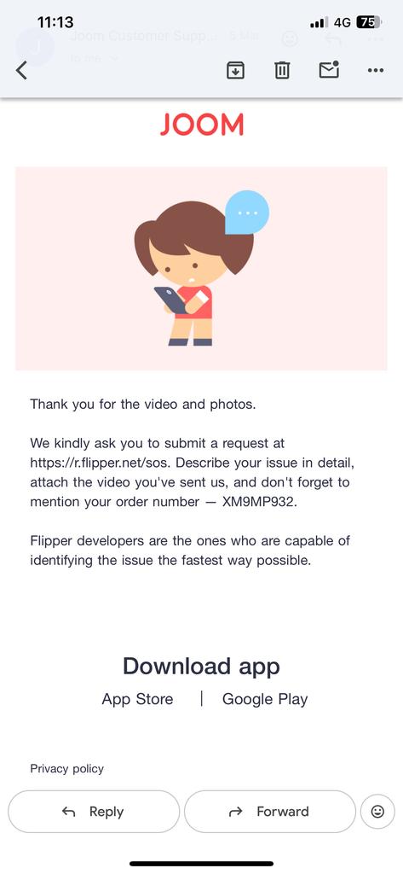Open the Privacy policy link
The width and height of the screenshot is (403, 874).
click(66, 769)
